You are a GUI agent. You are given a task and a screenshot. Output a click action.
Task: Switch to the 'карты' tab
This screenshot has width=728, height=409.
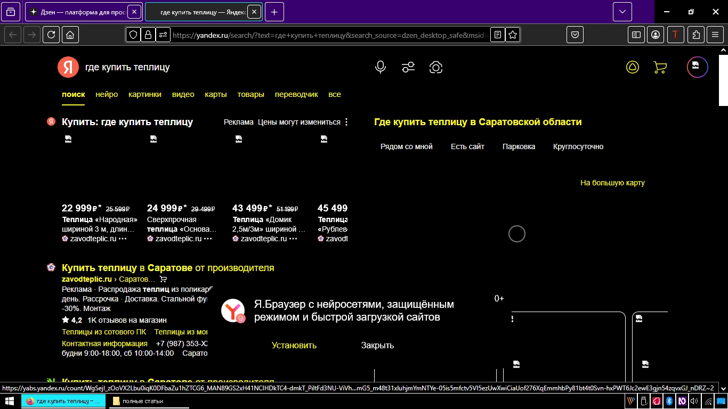click(216, 94)
